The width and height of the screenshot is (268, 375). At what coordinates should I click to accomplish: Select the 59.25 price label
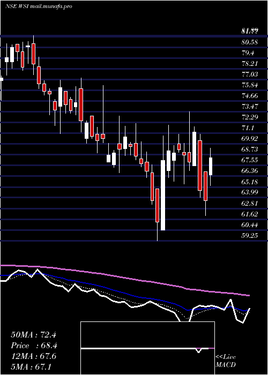click(x=250, y=235)
